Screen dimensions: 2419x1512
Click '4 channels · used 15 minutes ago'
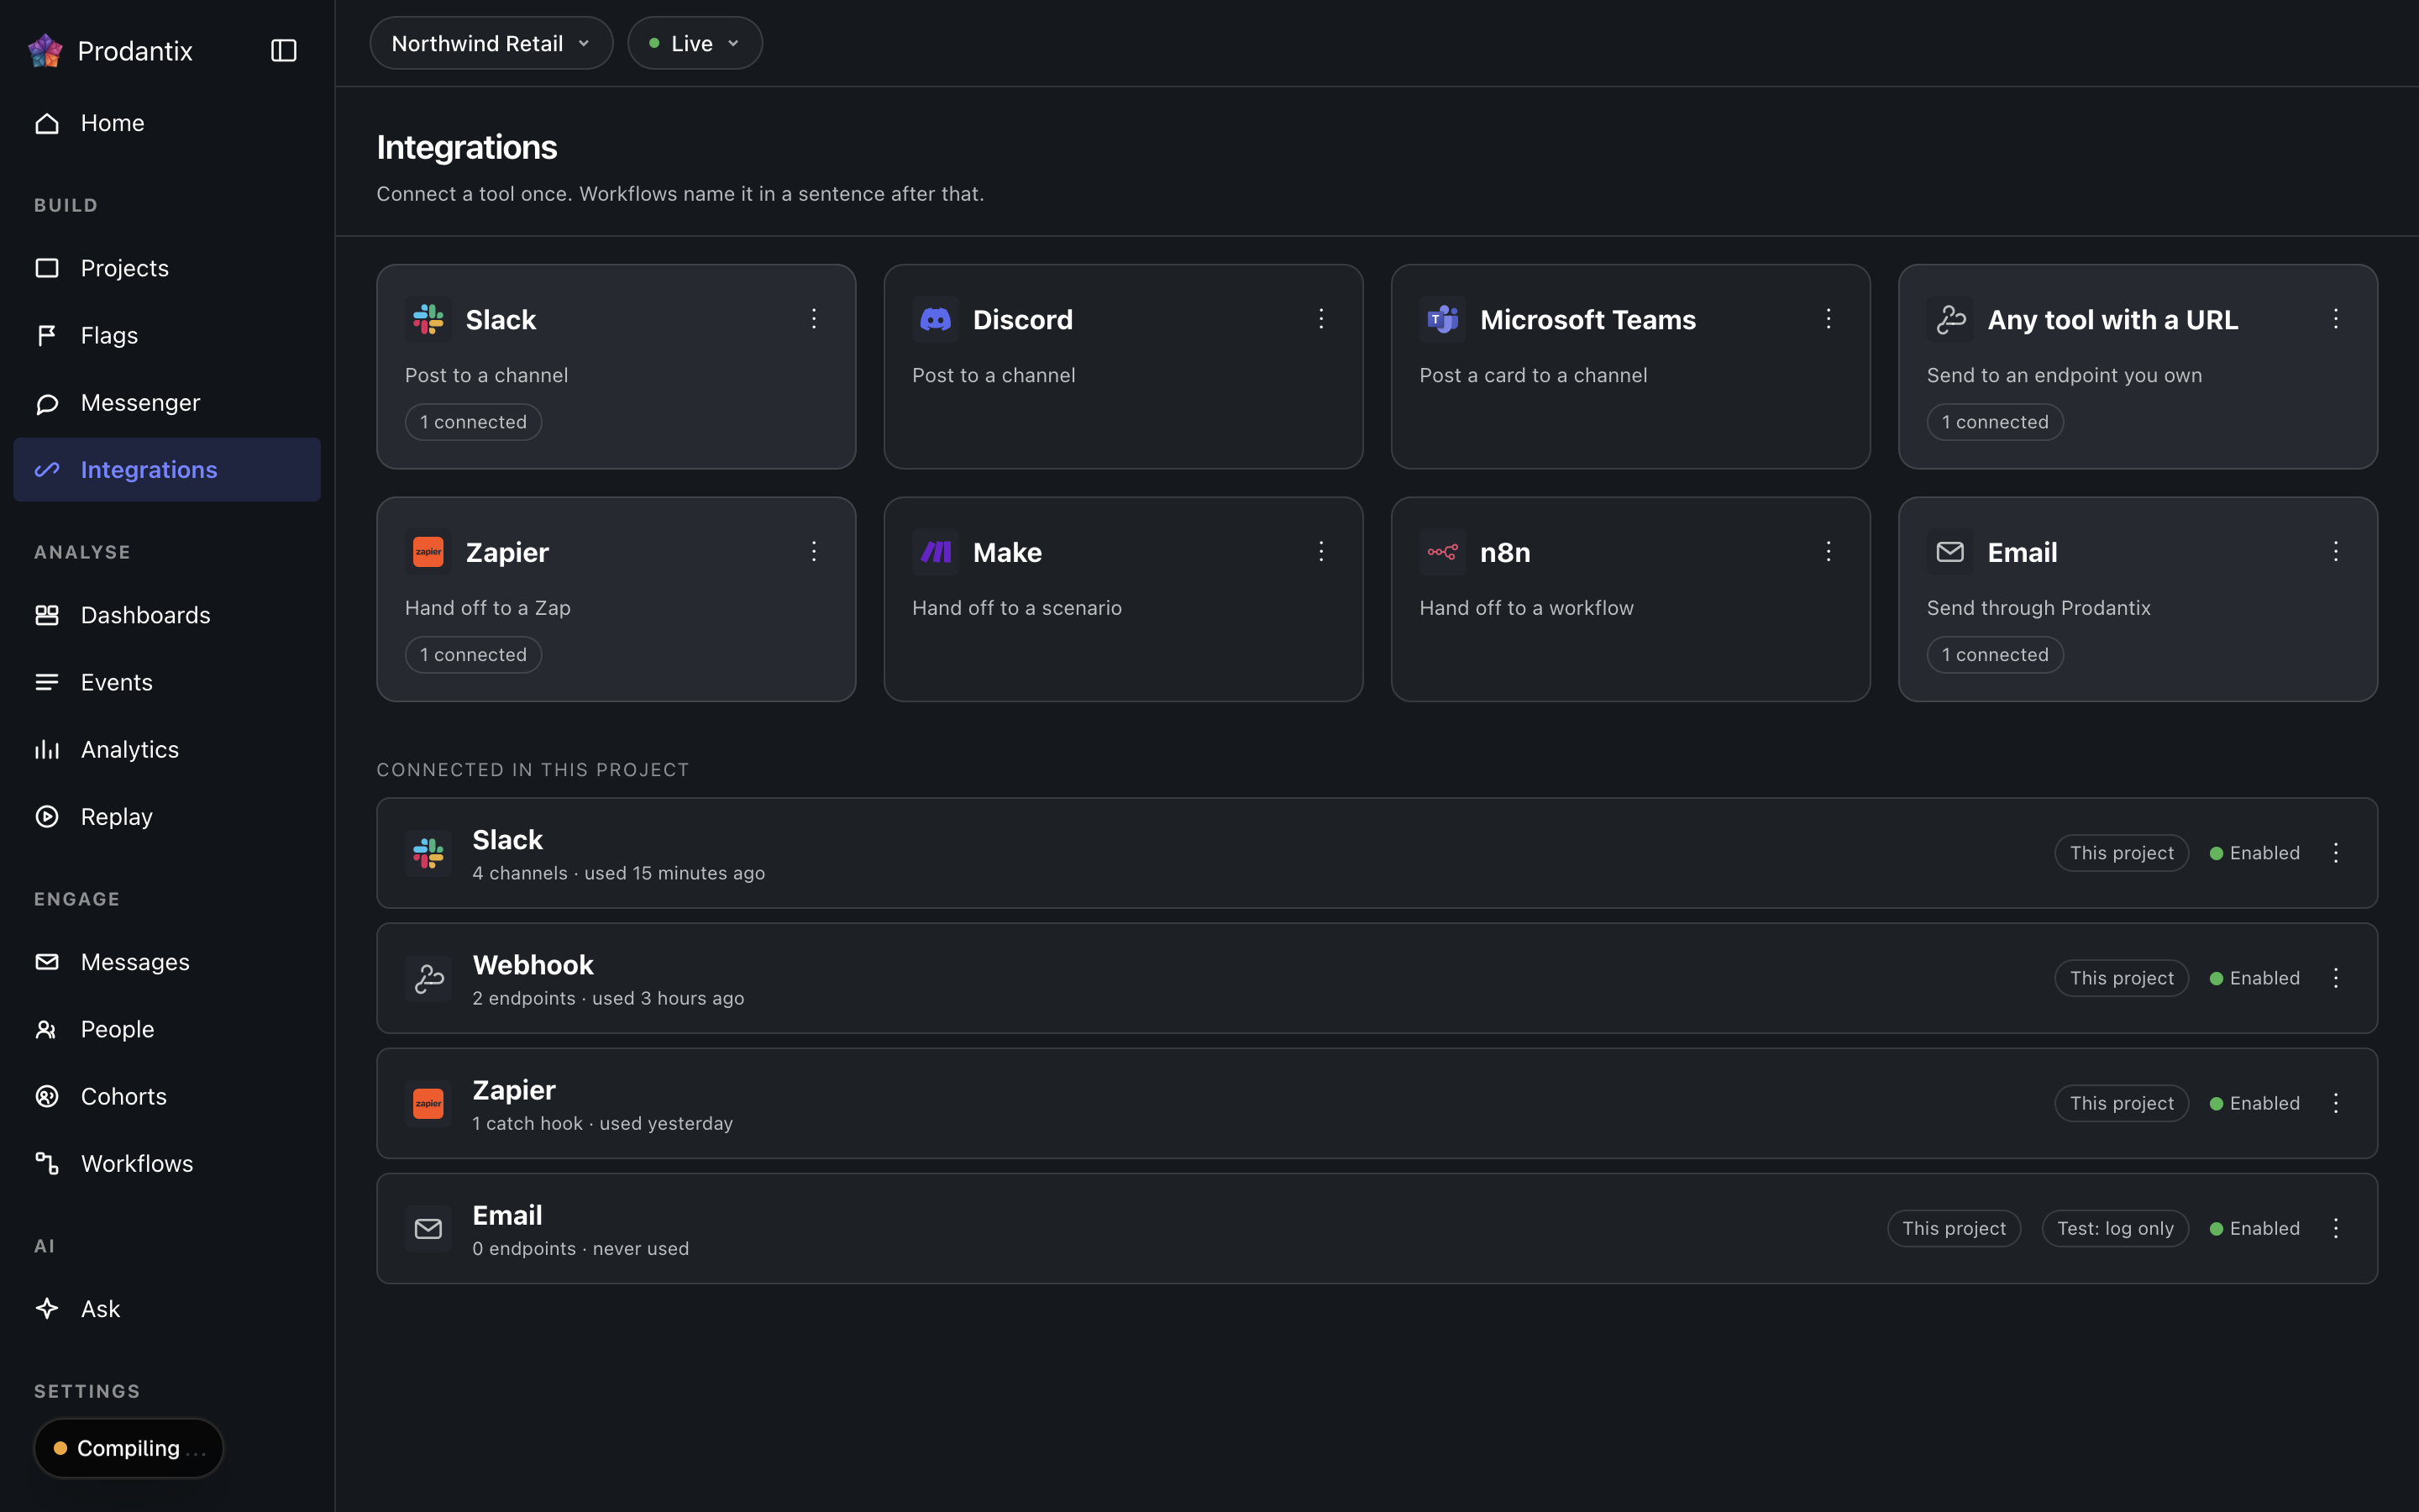pos(619,873)
